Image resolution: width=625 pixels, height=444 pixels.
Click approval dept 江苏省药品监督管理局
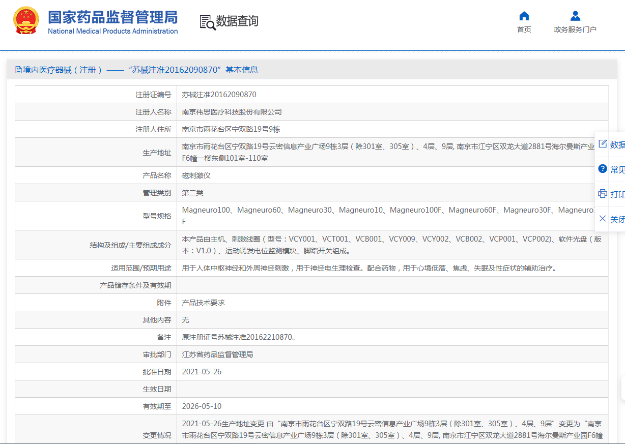218,354
